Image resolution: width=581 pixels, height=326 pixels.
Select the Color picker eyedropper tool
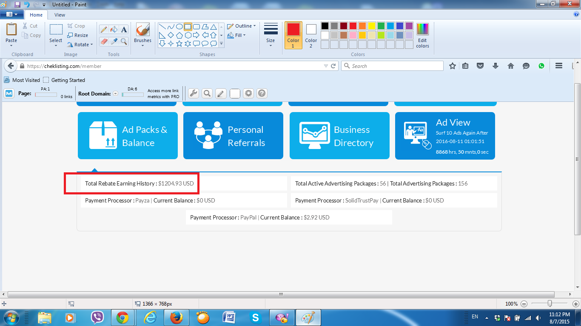tap(114, 41)
